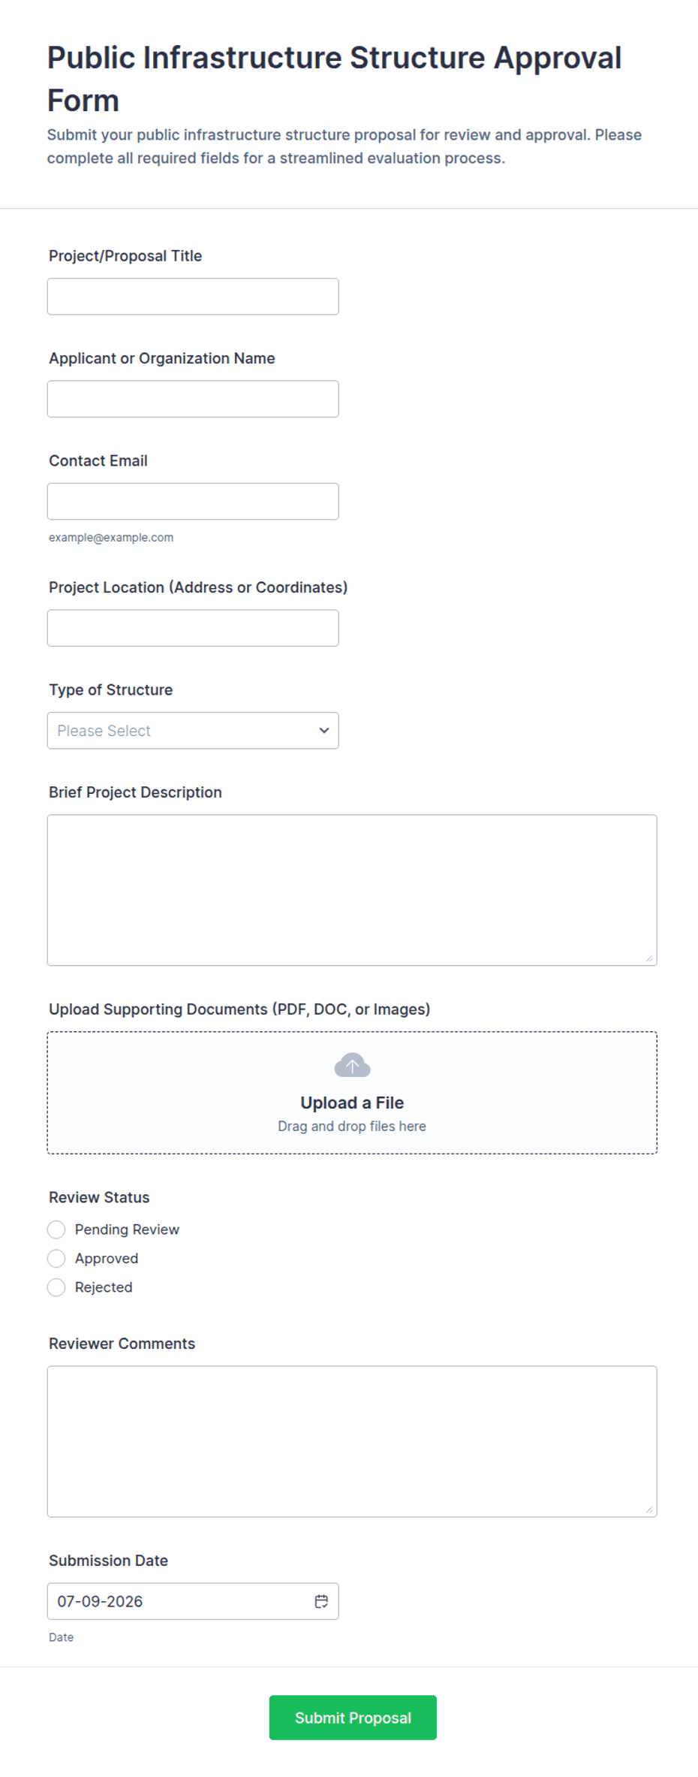698x1777 pixels.
Task: Click the Pending Review label text
Action: click(127, 1229)
